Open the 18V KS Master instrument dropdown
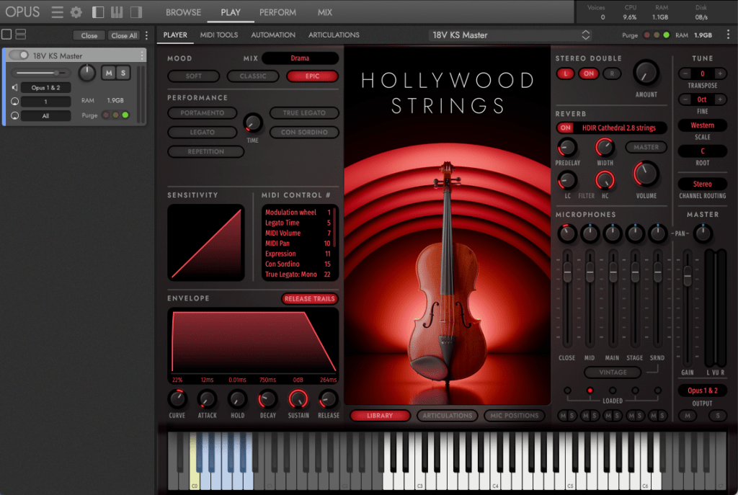The height and width of the screenshot is (495, 738). click(x=510, y=35)
